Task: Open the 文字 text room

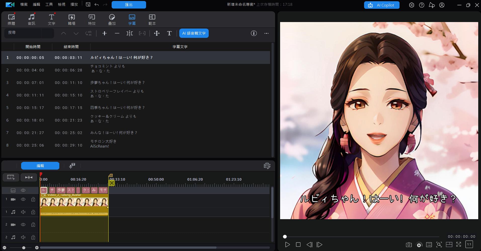Action: click(x=52, y=19)
